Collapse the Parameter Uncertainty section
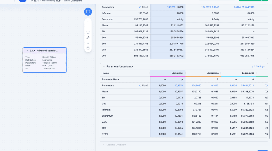The image size is (272, 151). point(103,67)
